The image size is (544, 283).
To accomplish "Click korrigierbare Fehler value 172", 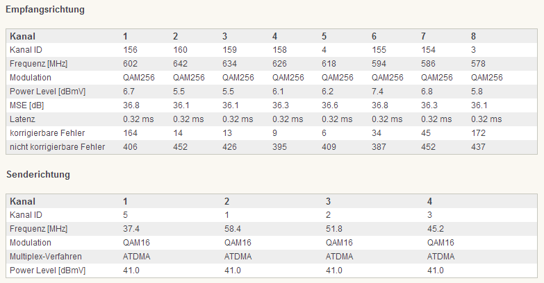I will (478, 133).
